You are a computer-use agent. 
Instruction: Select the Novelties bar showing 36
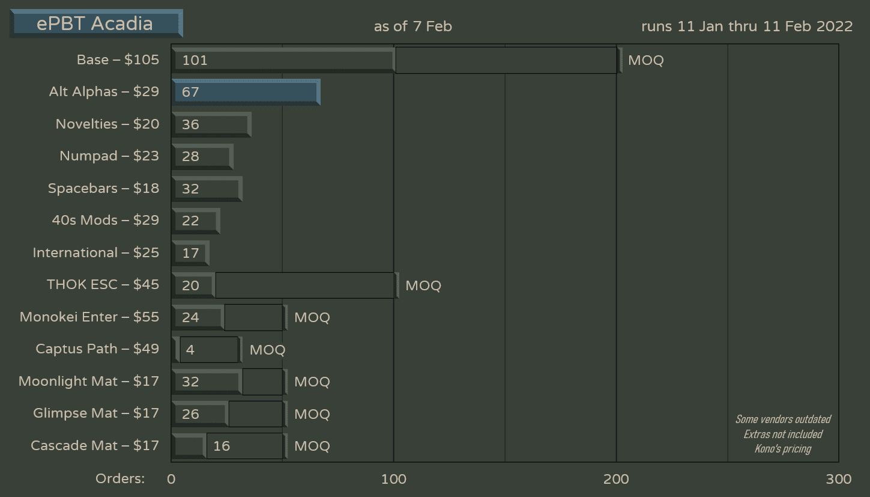211,124
